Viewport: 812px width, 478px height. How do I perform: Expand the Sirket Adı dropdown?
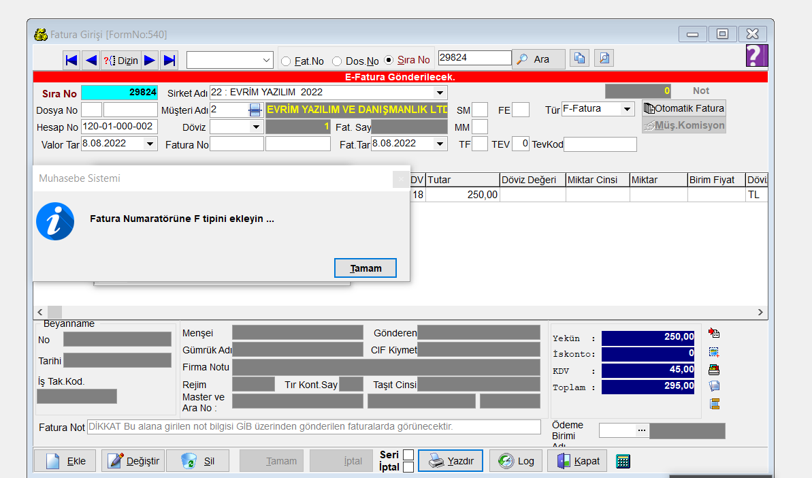coord(440,93)
